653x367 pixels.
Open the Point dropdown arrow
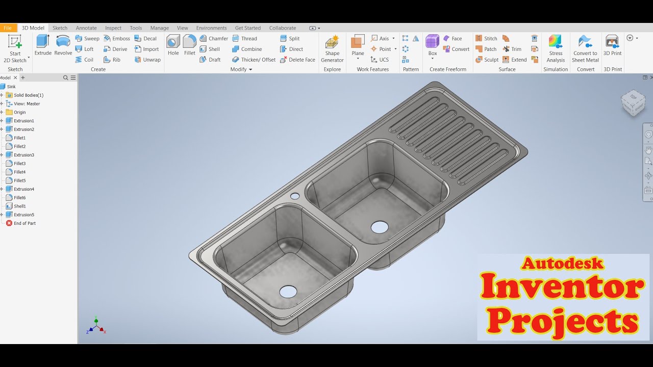pos(395,49)
